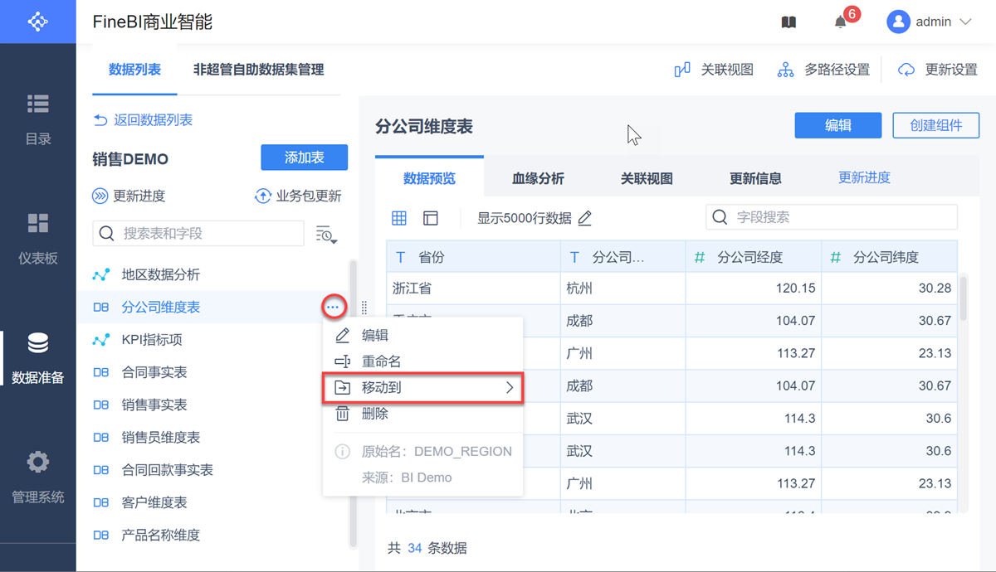Click the 业务包更新 upload icon

[263, 196]
